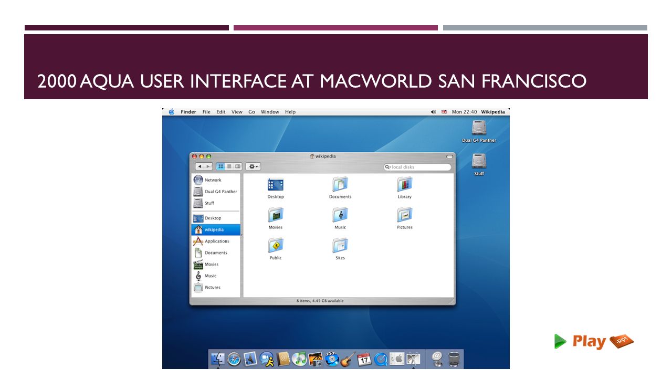Viewport: 672px width, 378px height.
Task: Open the Library folder in Finder window
Action: click(404, 187)
